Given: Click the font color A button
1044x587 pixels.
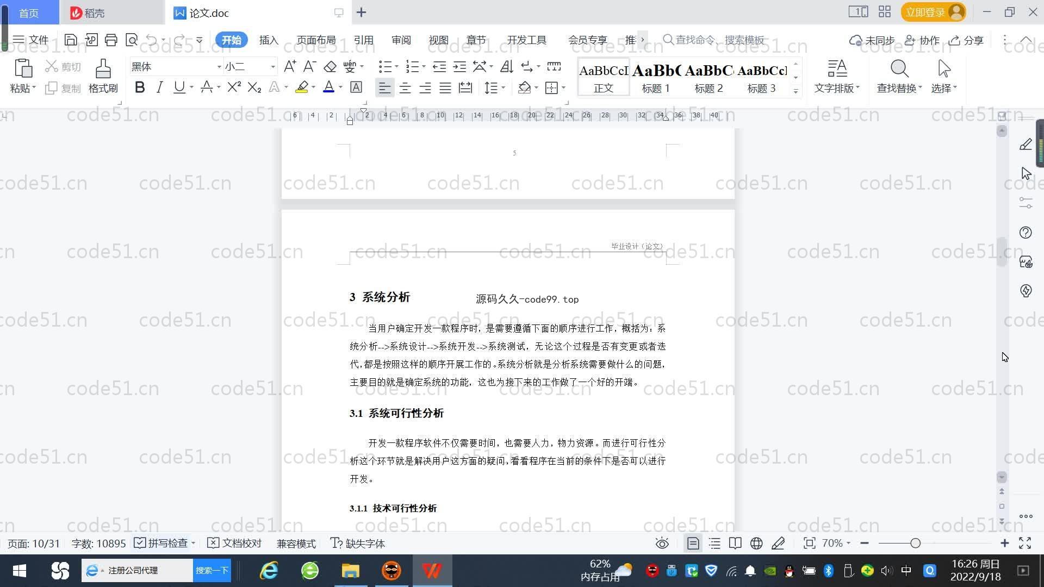Looking at the screenshot, I should coord(328,87).
